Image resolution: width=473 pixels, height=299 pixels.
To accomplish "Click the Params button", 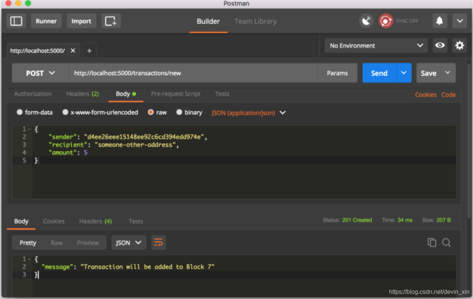I will click(x=337, y=73).
